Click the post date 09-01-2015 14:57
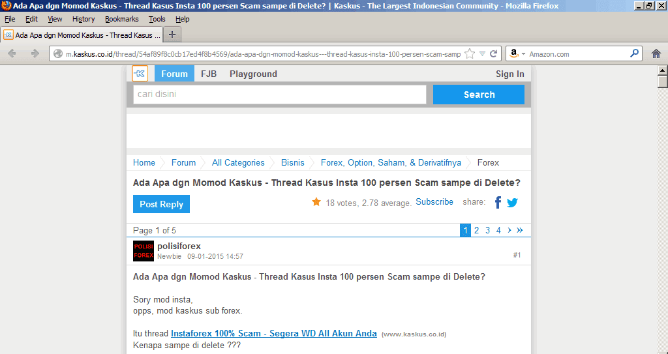 pyautogui.click(x=215, y=256)
